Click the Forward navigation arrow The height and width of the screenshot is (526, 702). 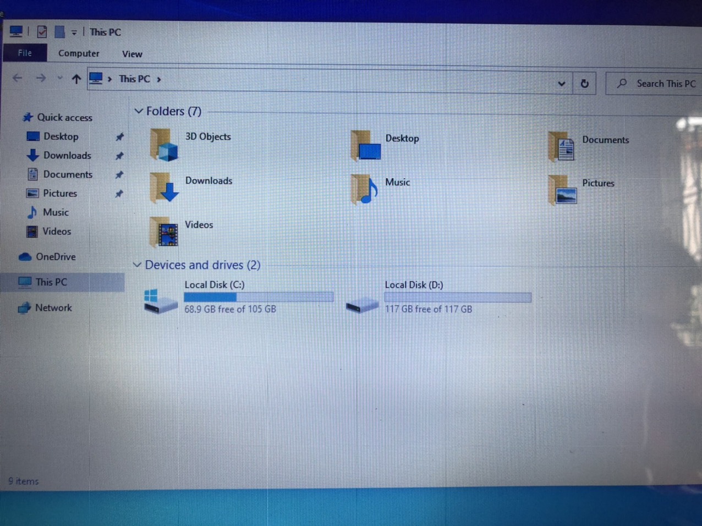(x=41, y=78)
